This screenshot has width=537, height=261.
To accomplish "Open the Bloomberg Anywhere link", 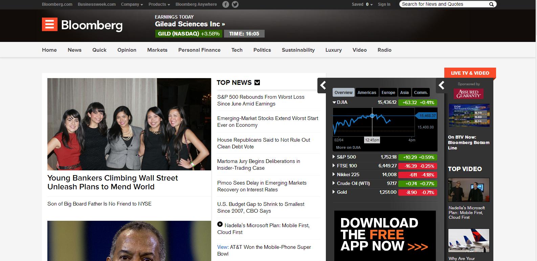I will pyautogui.click(x=196, y=4).
